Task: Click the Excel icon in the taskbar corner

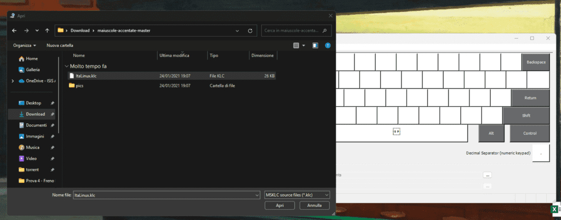Action: pyautogui.click(x=554, y=210)
